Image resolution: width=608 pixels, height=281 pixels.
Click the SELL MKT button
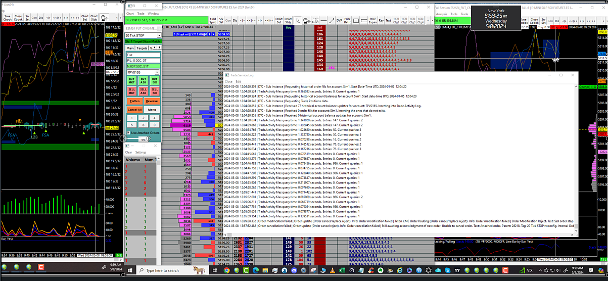coord(131,91)
